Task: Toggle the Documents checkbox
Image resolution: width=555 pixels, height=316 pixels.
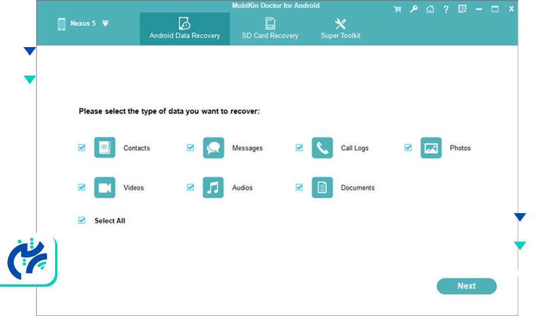Action: pyautogui.click(x=299, y=187)
